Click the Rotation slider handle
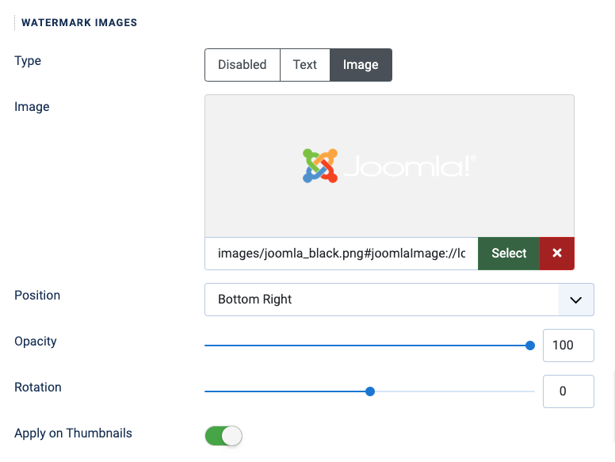 370,391
